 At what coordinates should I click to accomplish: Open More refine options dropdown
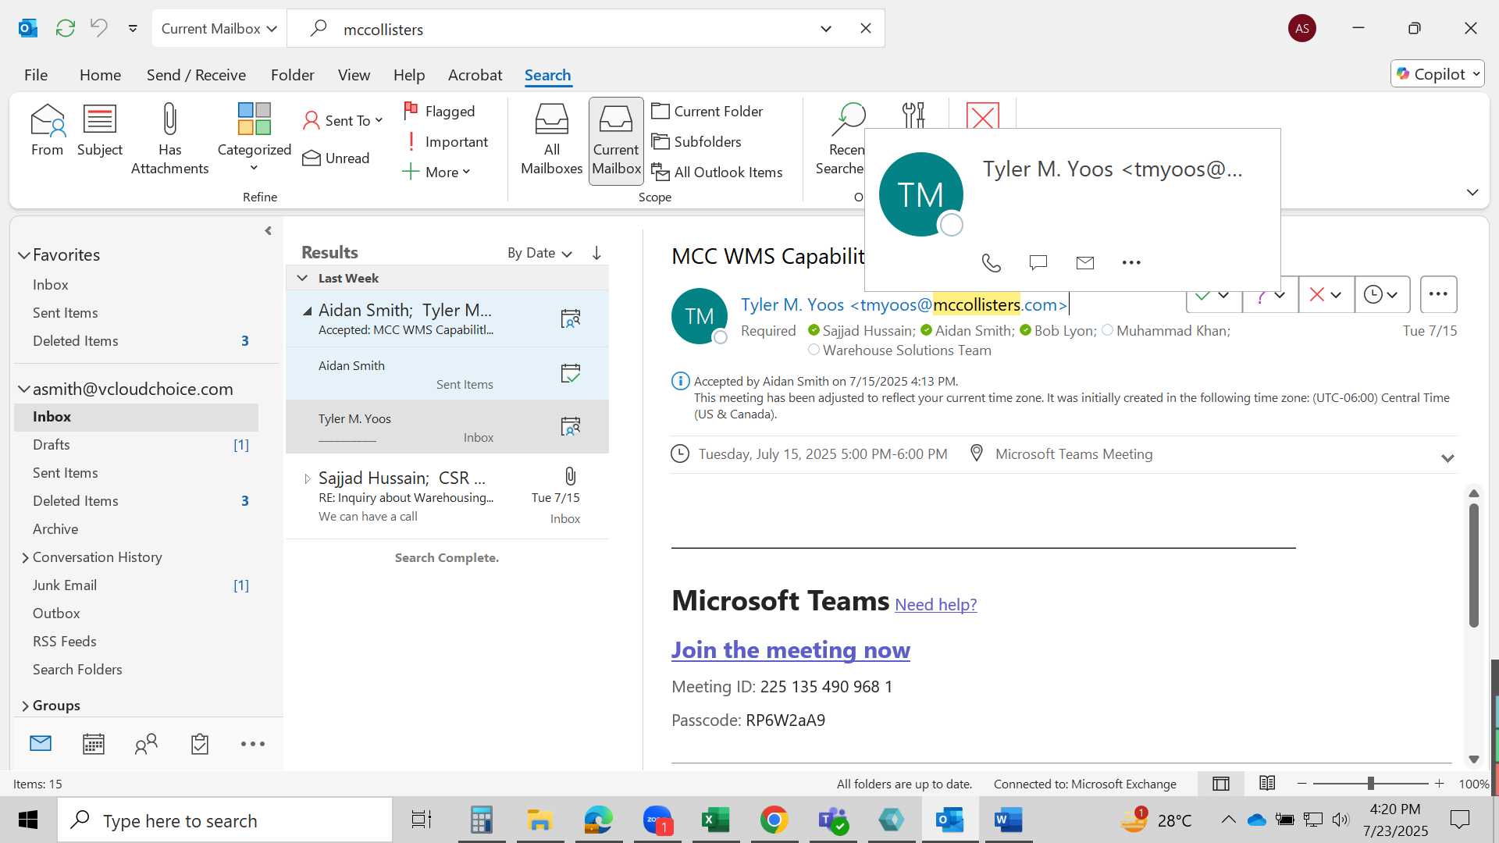coord(436,172)
